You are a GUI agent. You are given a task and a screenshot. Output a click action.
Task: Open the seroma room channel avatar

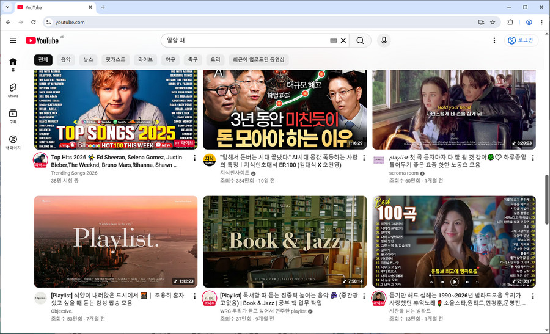pyautogui.click(x=378, y=160)
